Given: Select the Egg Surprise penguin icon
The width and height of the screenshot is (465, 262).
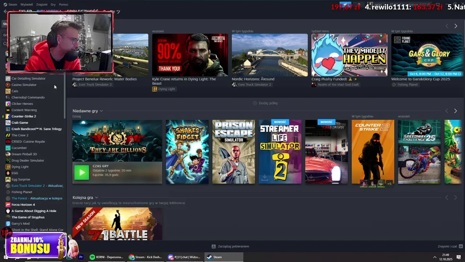Looking at the screenshot, I should pyautogui.click(x=8, y=179).
